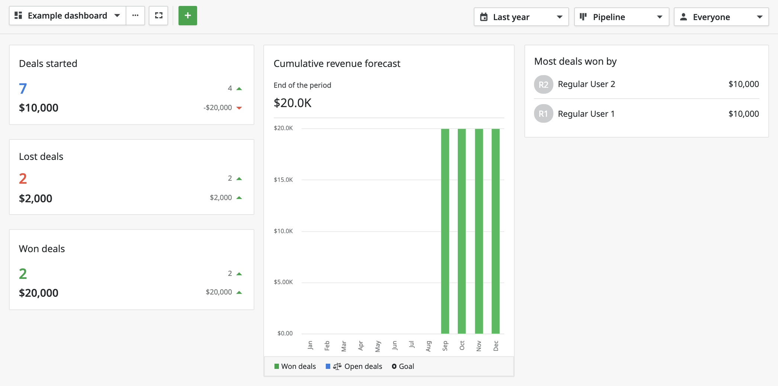Open the three-dots more options menu
The height and width of the screenshot is (386, 778).
(x=135, y=16)
